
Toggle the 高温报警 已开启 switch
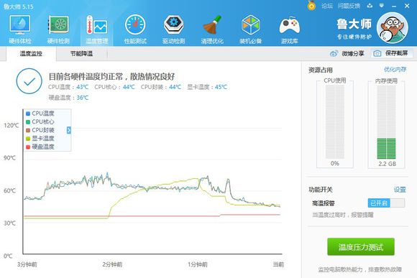386,203
